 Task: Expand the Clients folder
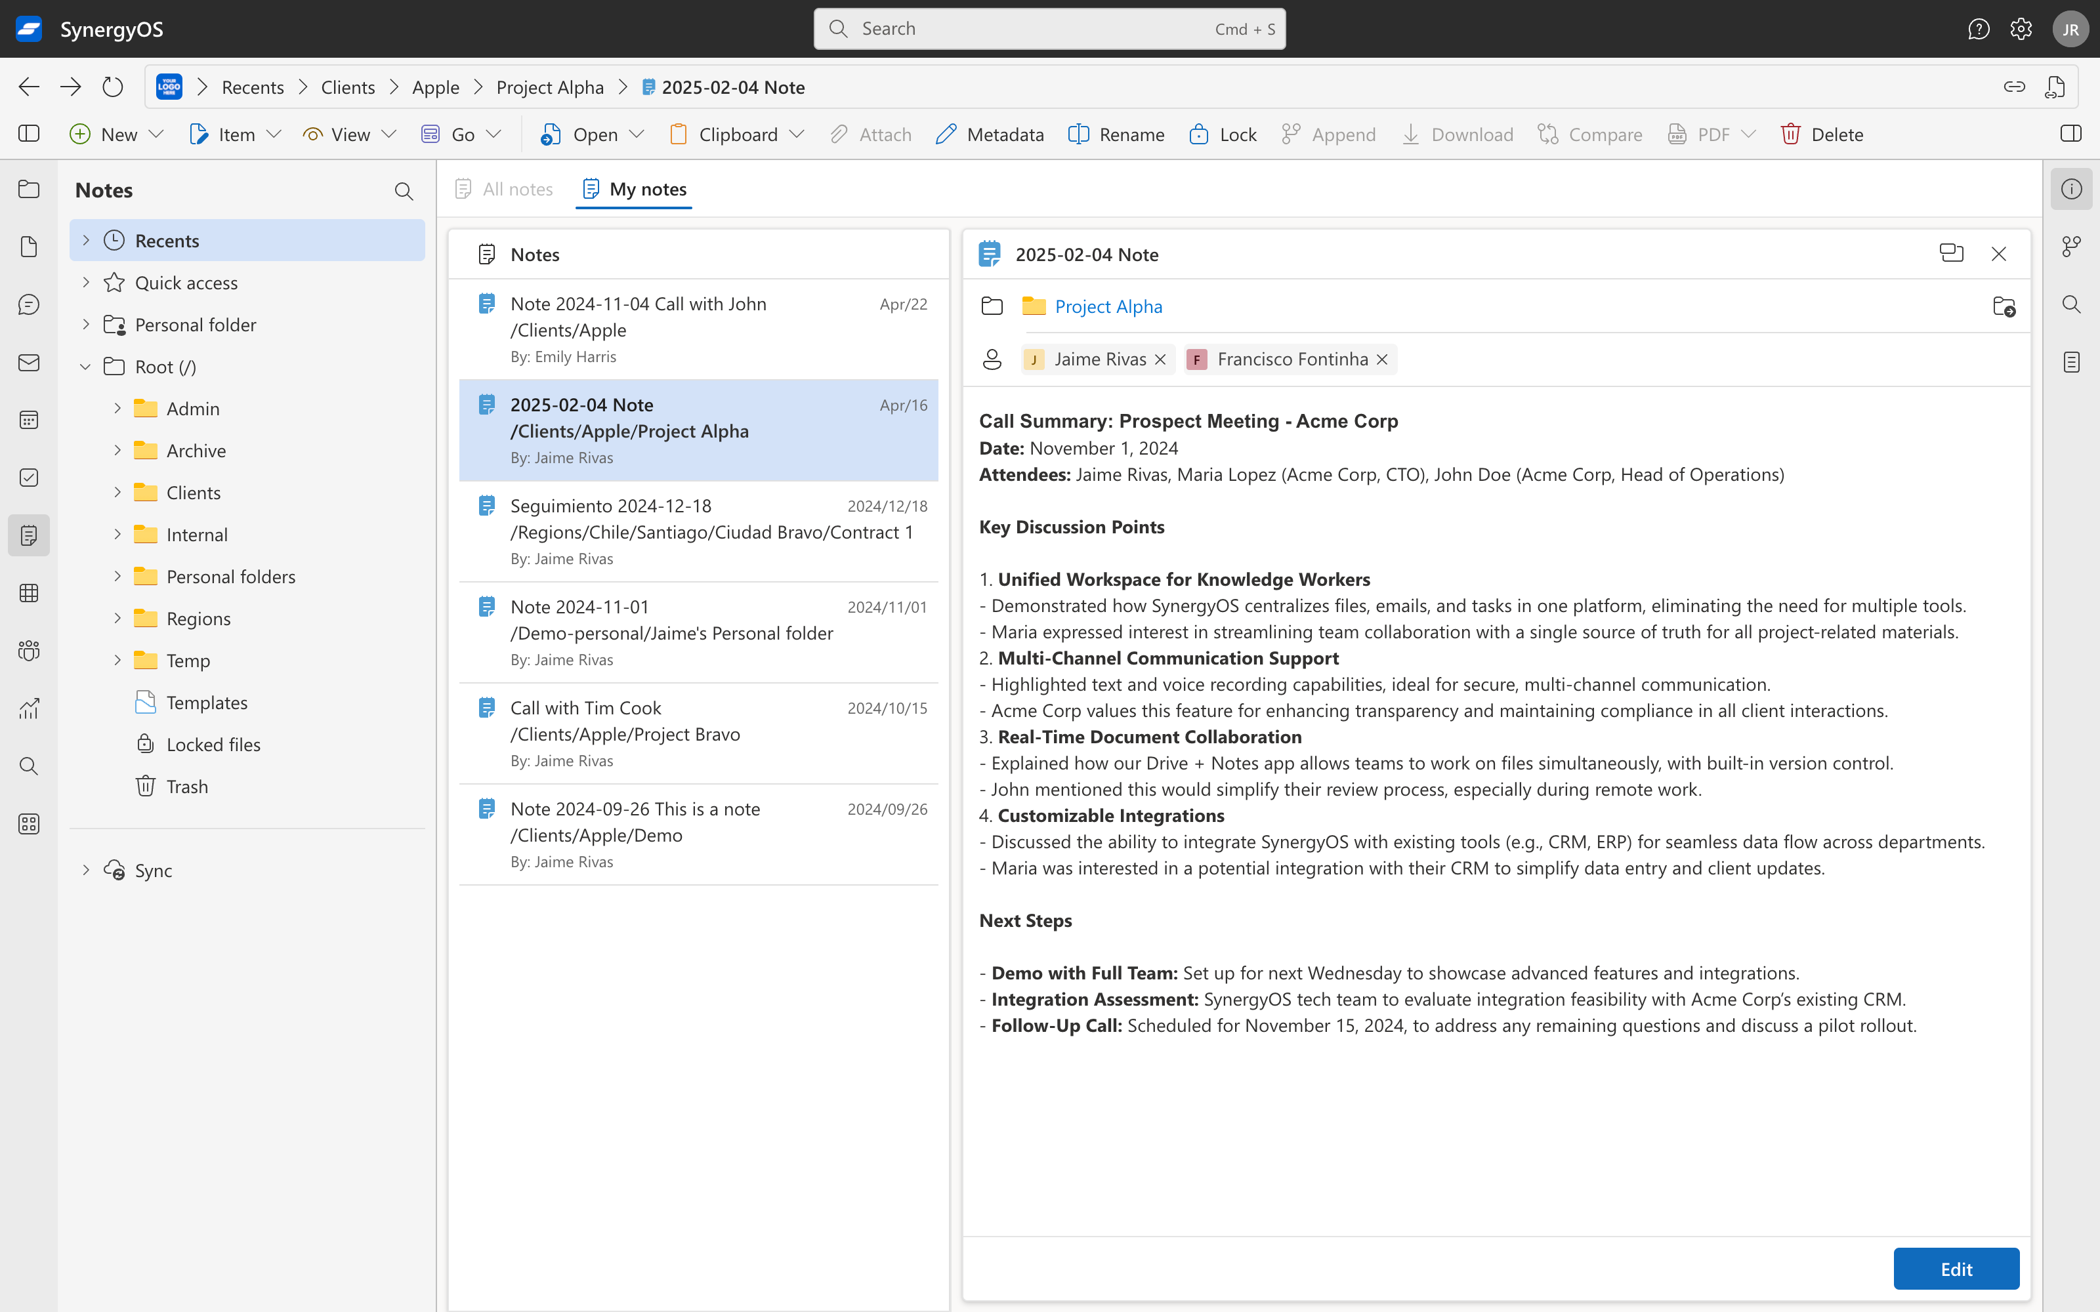(x=117, y=492)
